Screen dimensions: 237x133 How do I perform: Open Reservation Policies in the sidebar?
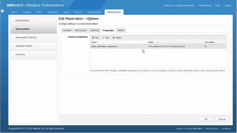click(x=34, y=37)
